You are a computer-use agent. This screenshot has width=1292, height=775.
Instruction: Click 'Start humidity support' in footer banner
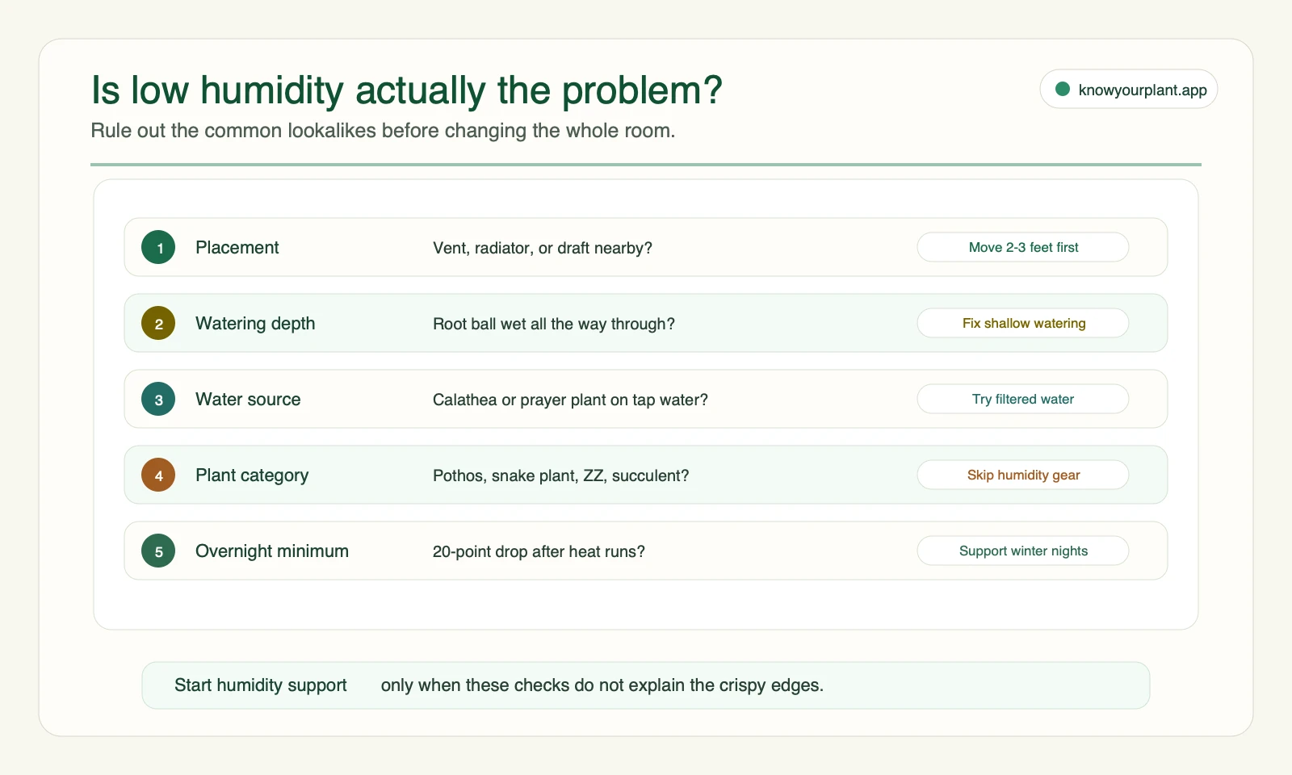pos(261,685)
